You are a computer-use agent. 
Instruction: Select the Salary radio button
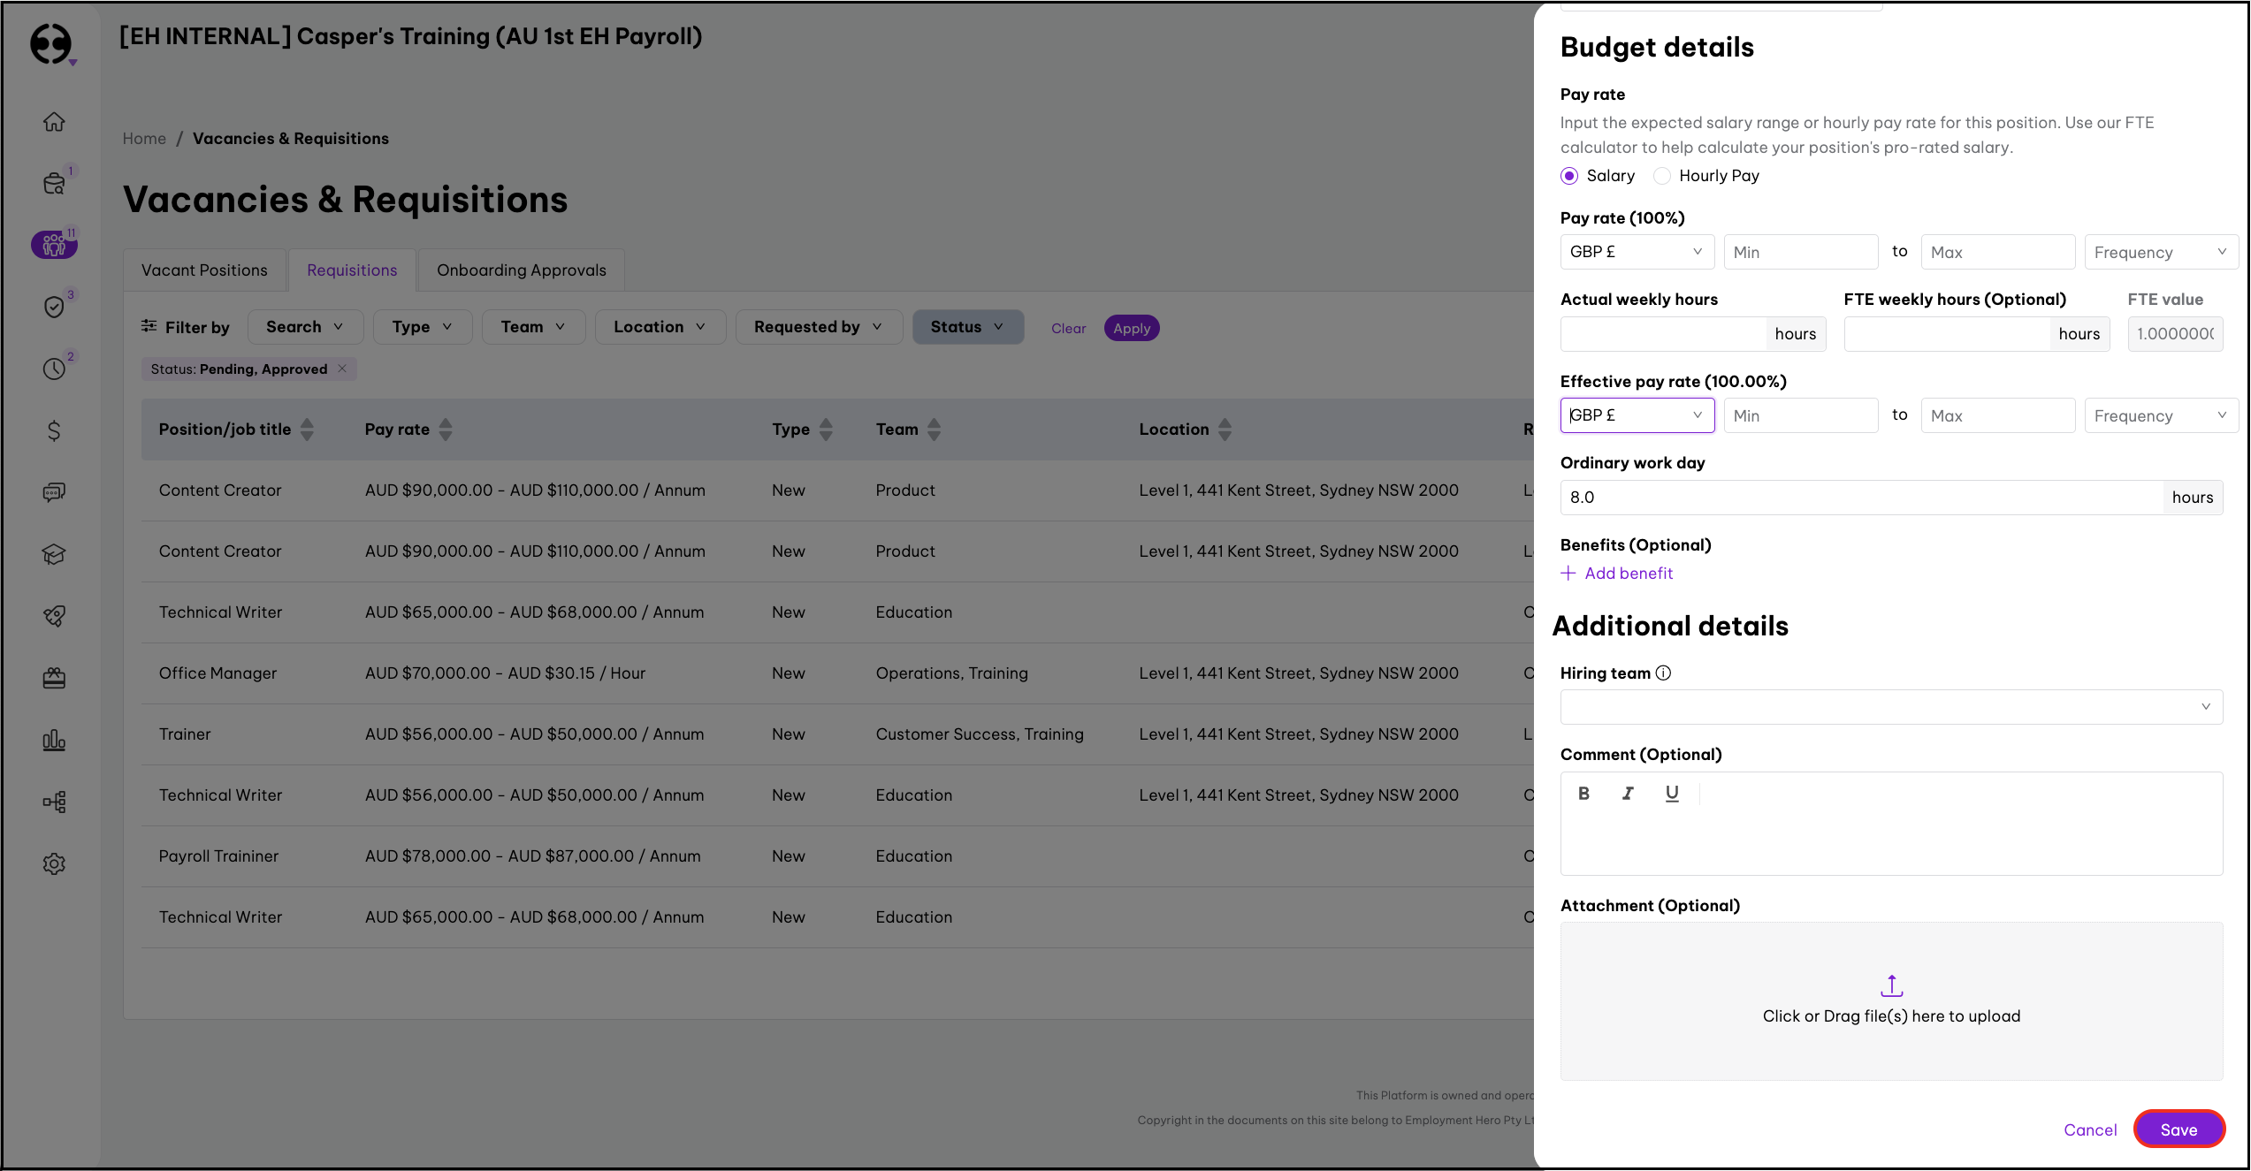click(x=1569, y=176)
